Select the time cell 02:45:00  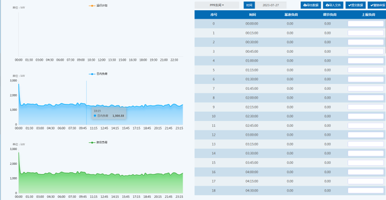point(252,126)
